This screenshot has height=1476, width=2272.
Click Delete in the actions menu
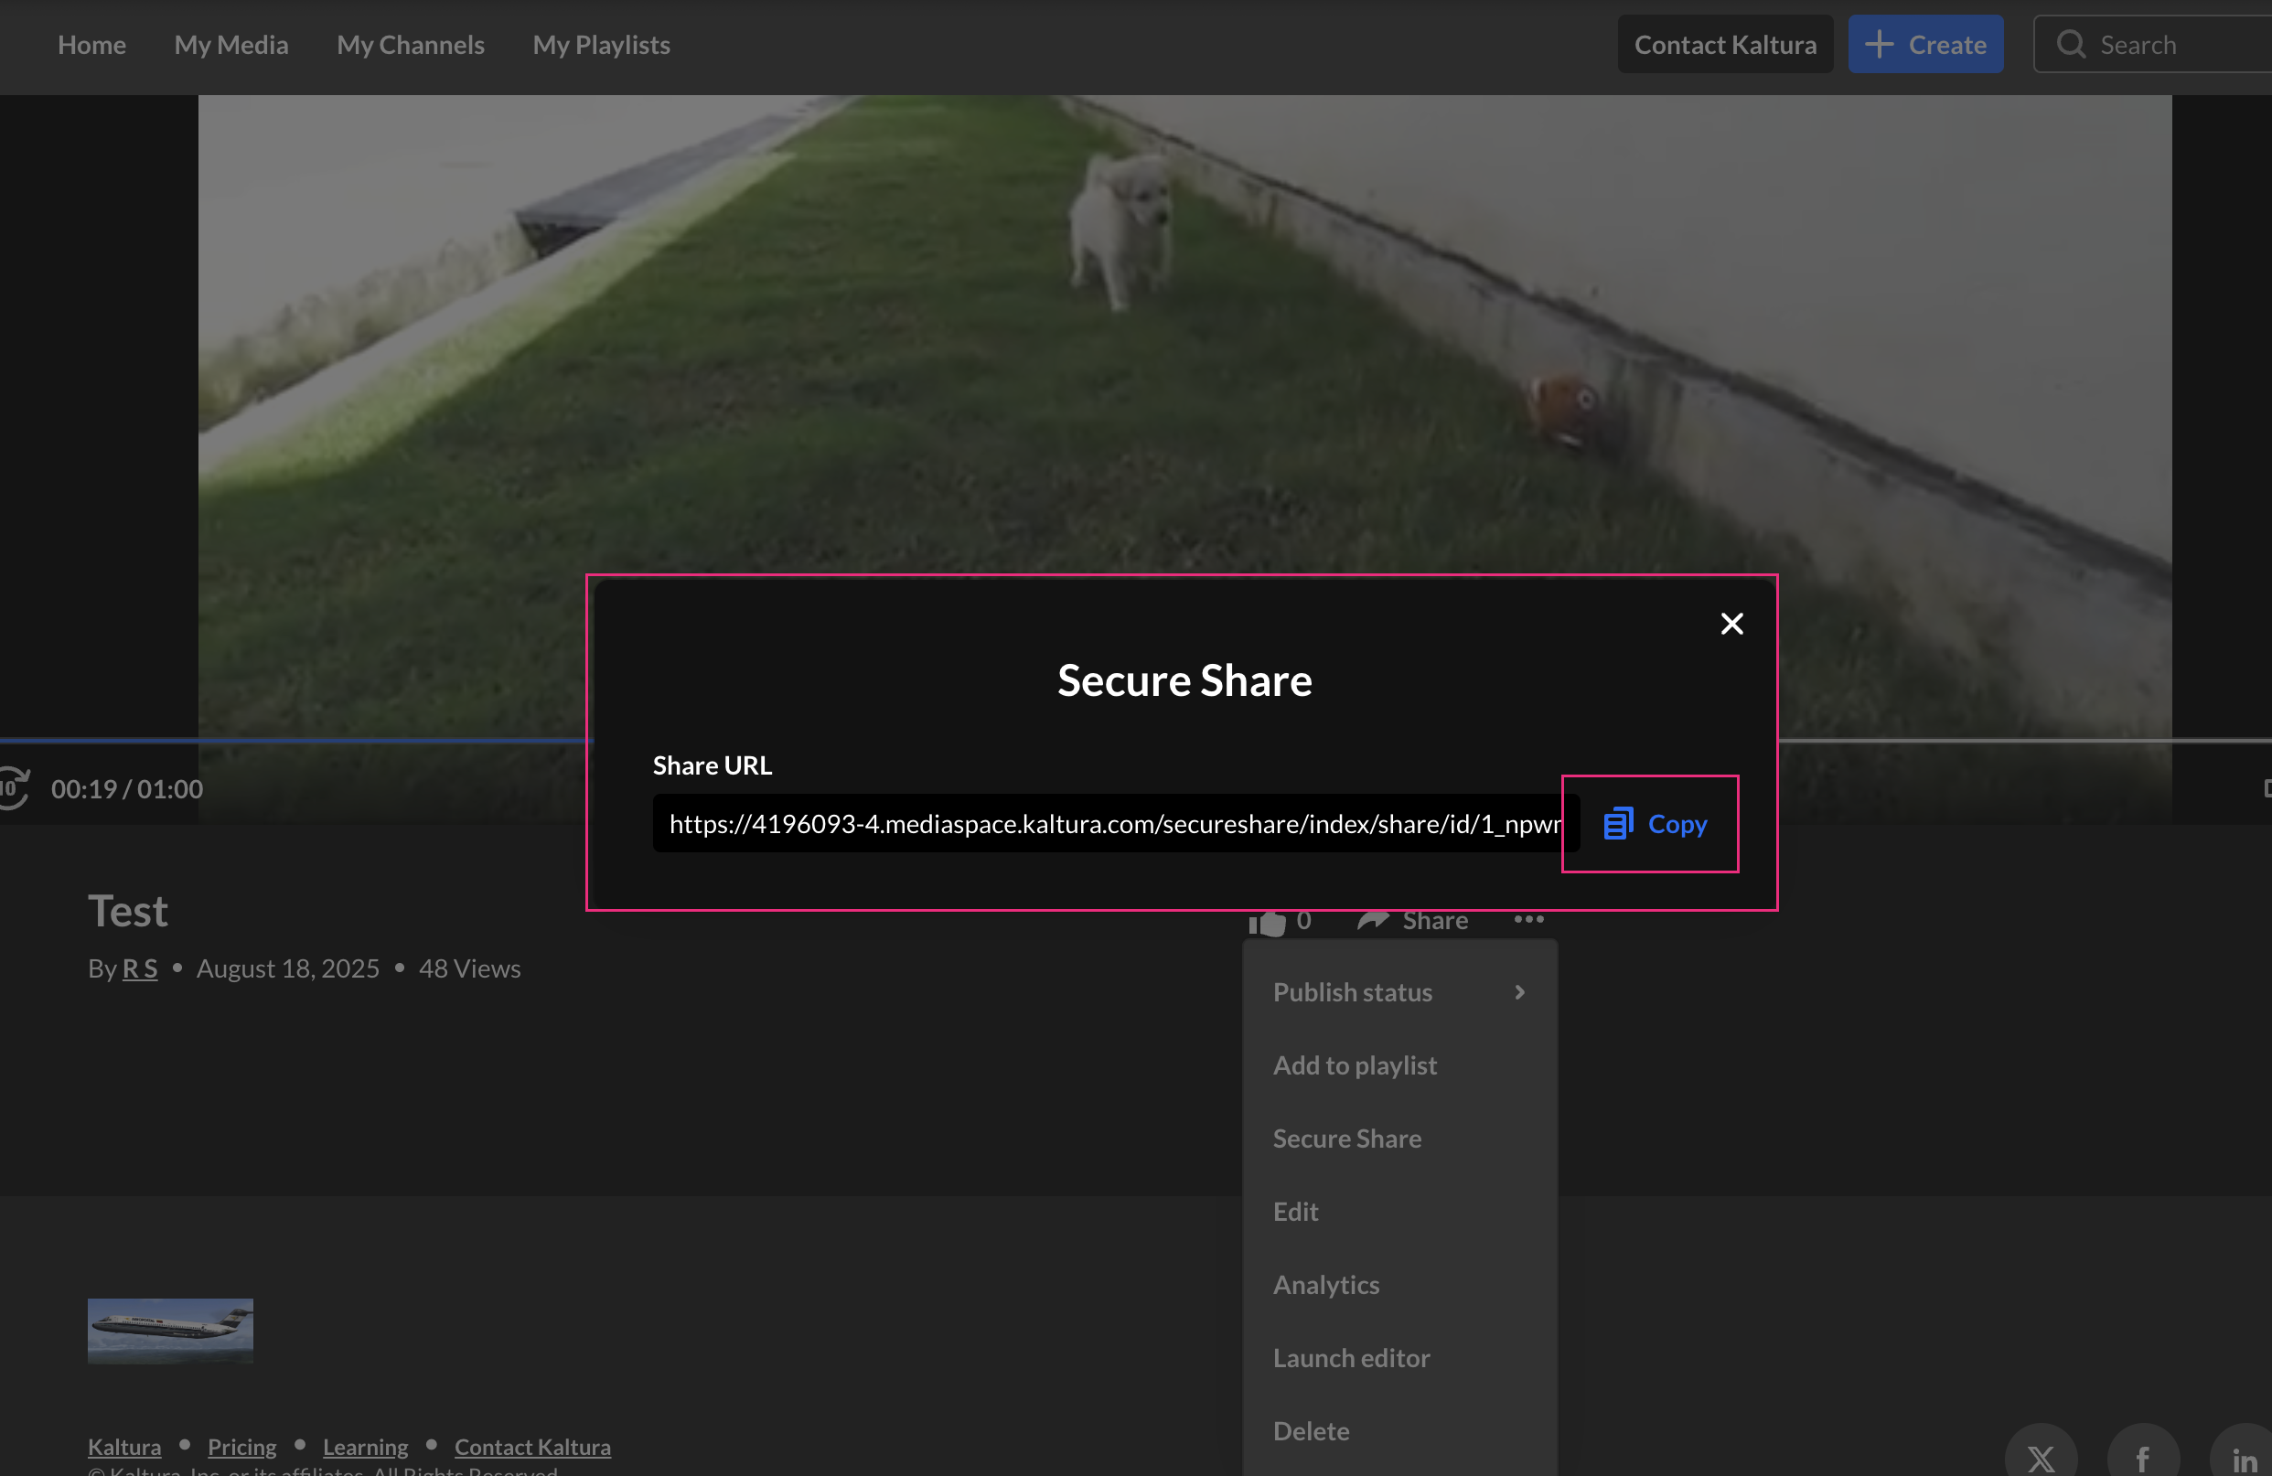click(x=1310, y=1430)
